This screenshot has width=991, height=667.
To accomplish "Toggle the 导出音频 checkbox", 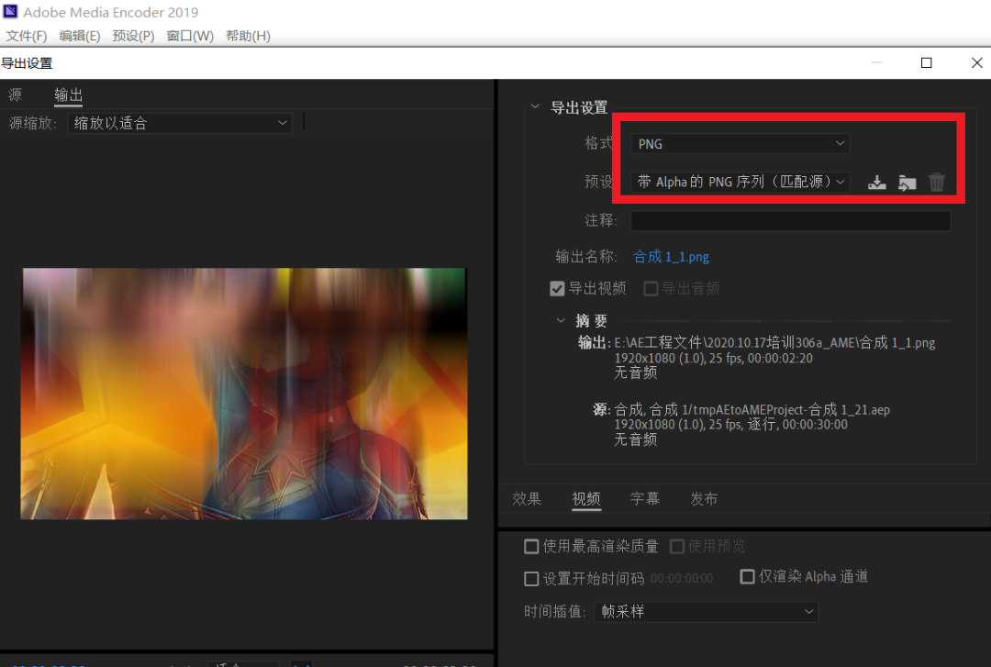I will [651, 289].
